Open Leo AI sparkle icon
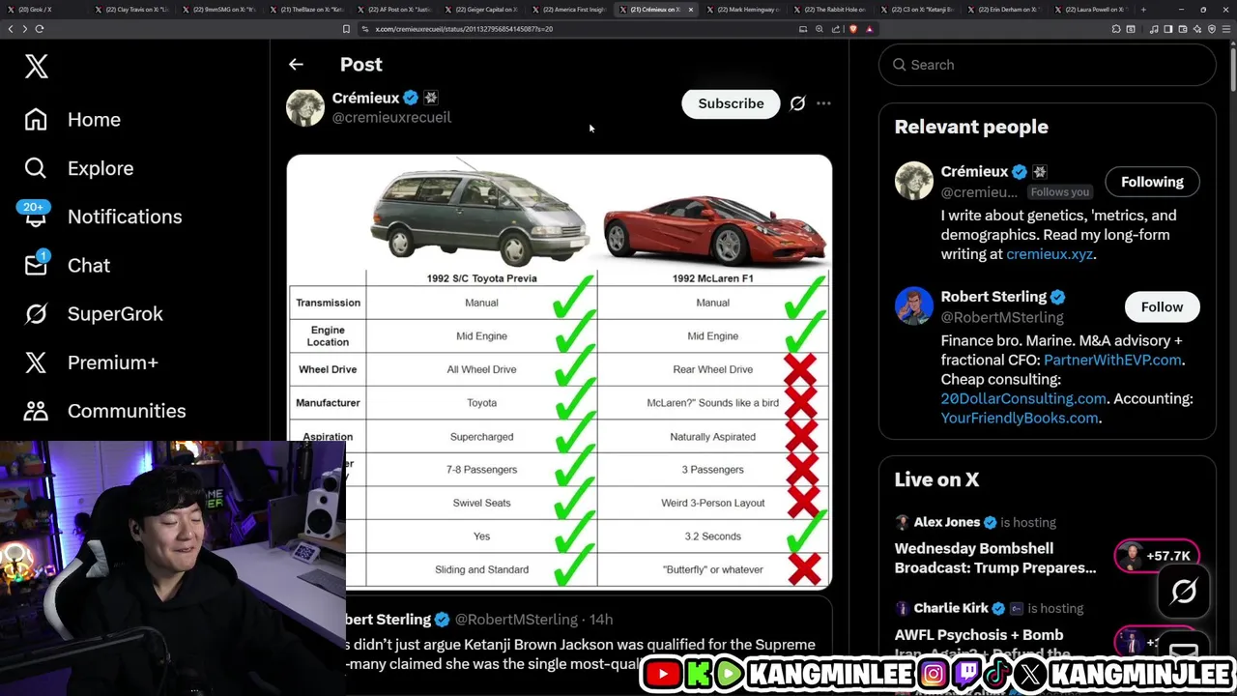 pos(1196,29)
